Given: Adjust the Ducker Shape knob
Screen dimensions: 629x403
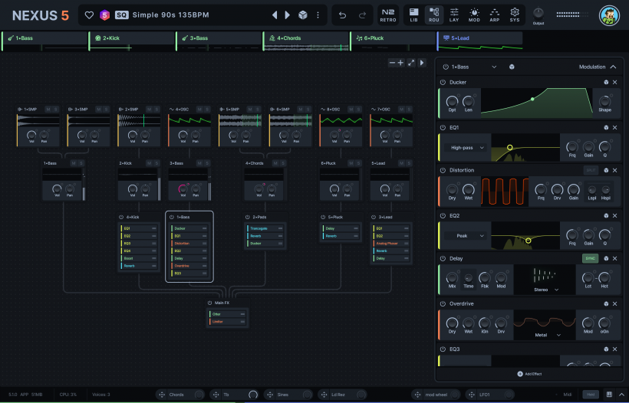Looking at the screenshot, I should click(x=604, y=100).
